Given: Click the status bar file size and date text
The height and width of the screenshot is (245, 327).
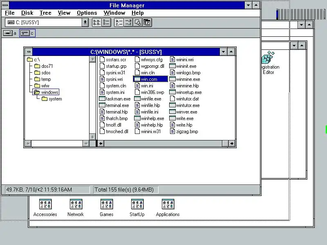Looking at the screenshot, I should pyautogui.click(x=39, y=189).
